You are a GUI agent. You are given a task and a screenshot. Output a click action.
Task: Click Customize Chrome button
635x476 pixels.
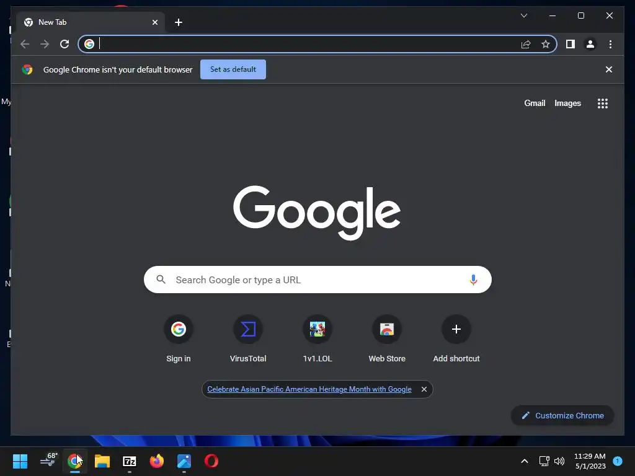click(x=562, y=415)
